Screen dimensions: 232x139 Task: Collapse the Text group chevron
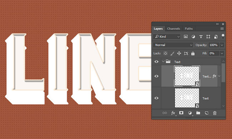[163, 61]
